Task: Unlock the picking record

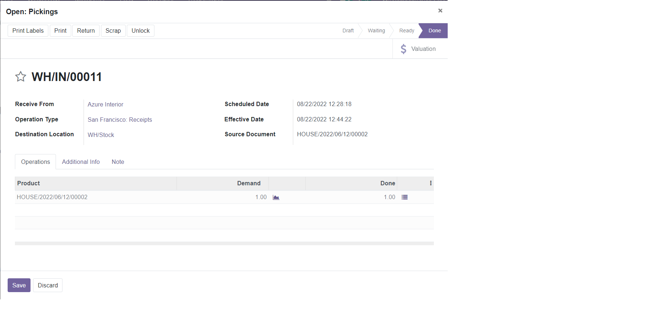Action: [140, 31]
